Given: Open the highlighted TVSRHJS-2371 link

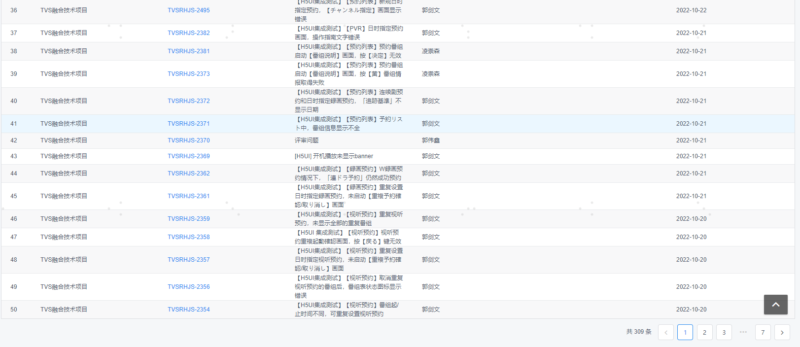Looking at the screenshot, I should point(188,124).
